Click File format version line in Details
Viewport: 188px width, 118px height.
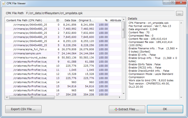click(x=150, y=26)
